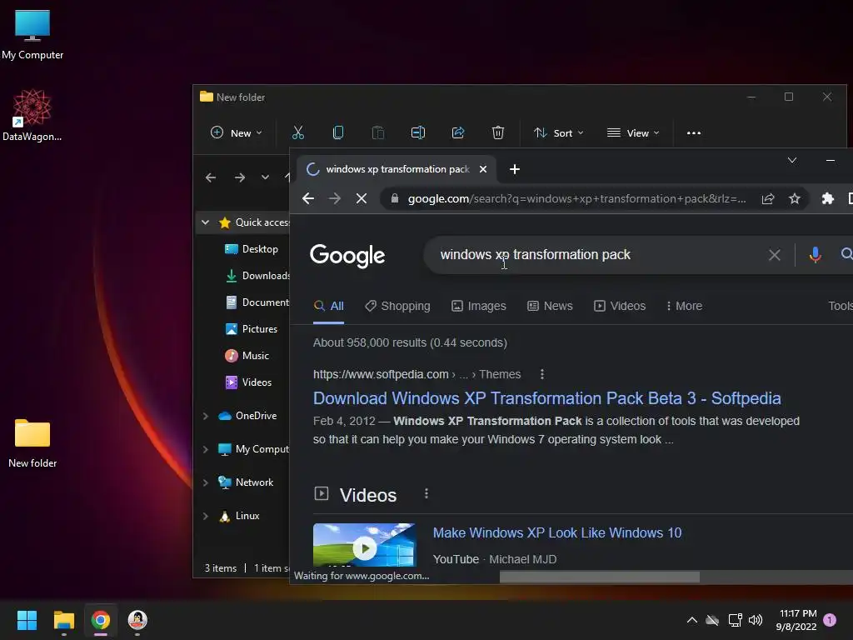The image size is (853, 640).
Task: Click the Delete trash icon in File Explorer
Action: [498, 132]
